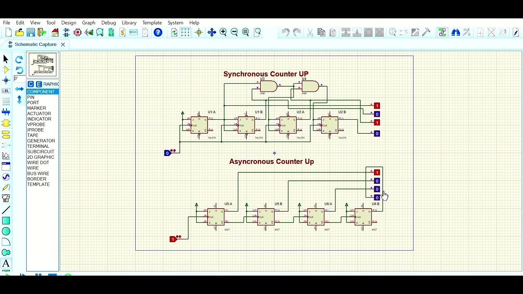Toggle the grid display dots icon
523x294 pixels.
coord(186,33)
